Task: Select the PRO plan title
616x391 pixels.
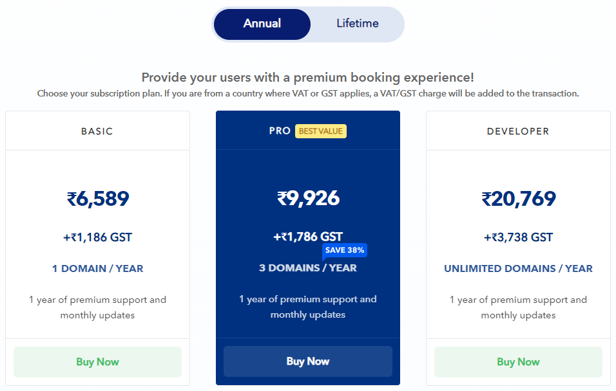Action: point(280,131)
